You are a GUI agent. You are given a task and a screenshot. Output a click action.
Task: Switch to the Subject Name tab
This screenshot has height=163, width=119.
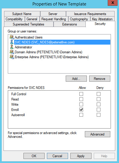point(22,14)
